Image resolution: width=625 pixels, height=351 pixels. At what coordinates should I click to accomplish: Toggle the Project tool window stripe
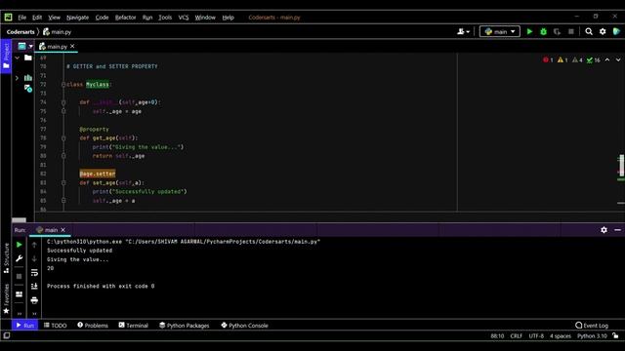pos(6,56)
